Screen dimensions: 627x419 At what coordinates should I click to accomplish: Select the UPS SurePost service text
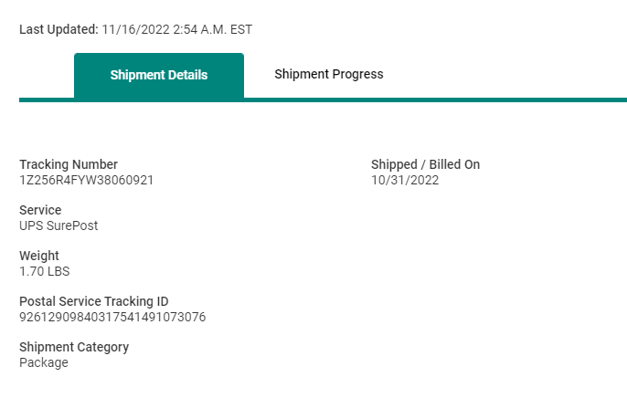[x=58, y=225]
